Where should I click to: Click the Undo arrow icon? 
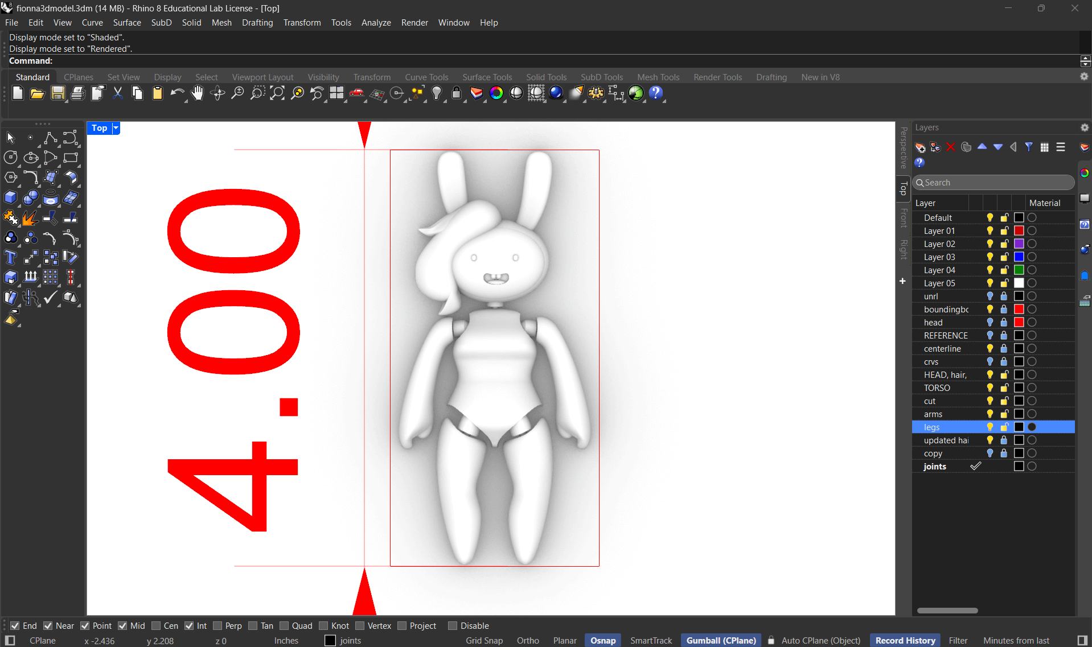pos(177,93)
